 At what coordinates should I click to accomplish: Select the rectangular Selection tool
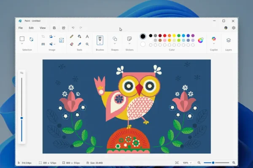coord(22,39)
